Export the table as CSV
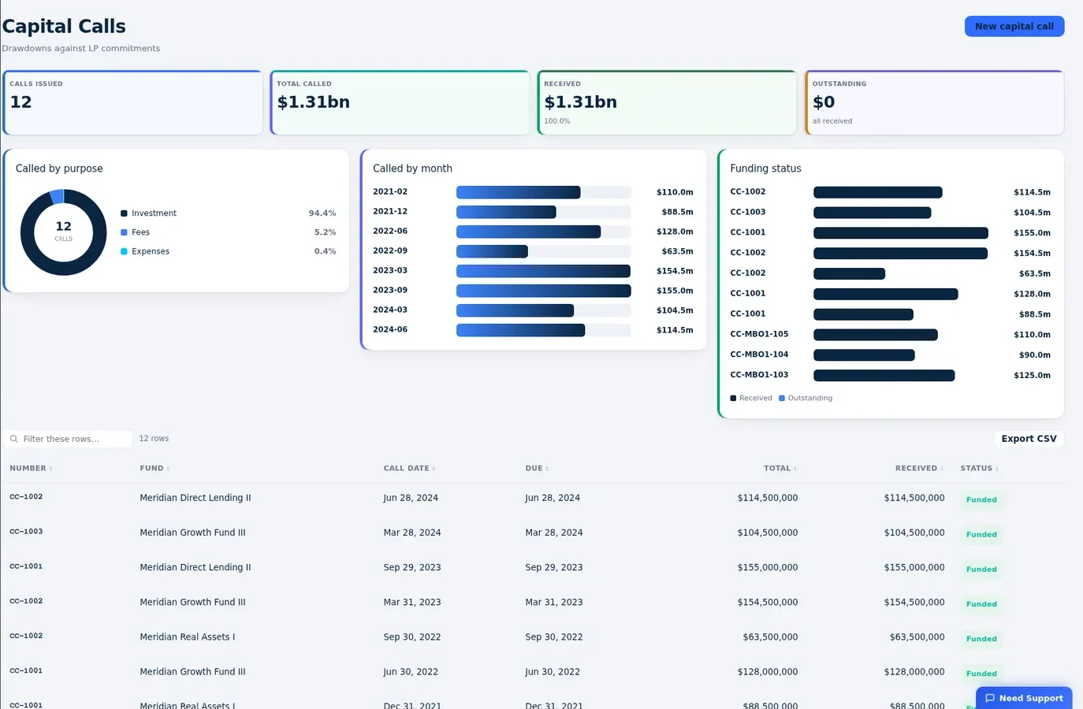Screen dimensions: 1083x709 point(1029,439)
